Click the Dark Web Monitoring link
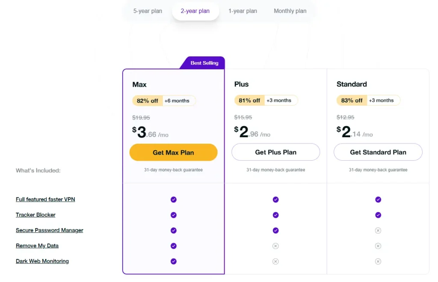This screenshot has height=282, width=438. pyautogui.click(x=42, y=261)
